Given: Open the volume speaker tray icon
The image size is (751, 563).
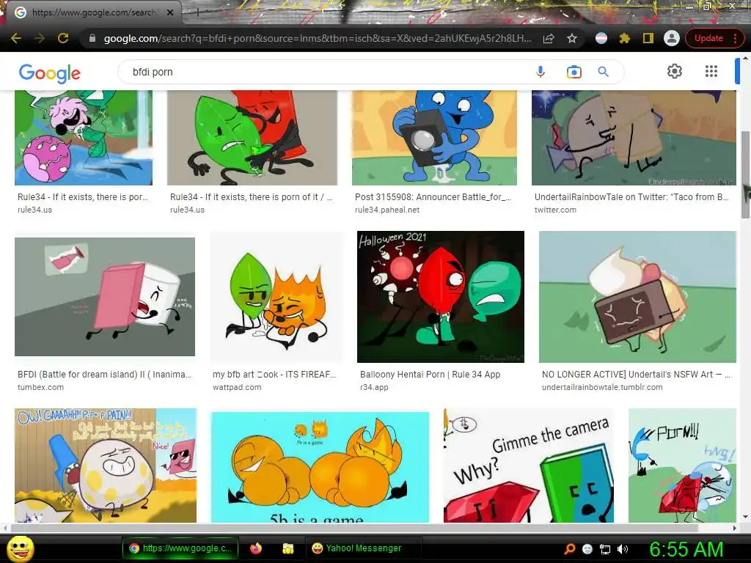Looking at the screenshot, I should tap(623, 549).
